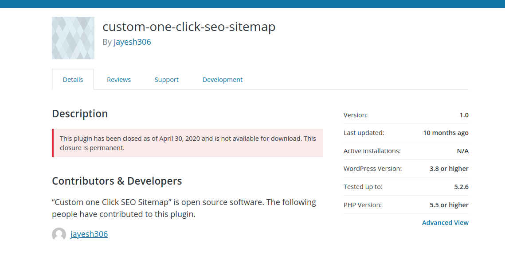
Task: Switch to the Reviews tab
Action: click(x=119, y=79)
